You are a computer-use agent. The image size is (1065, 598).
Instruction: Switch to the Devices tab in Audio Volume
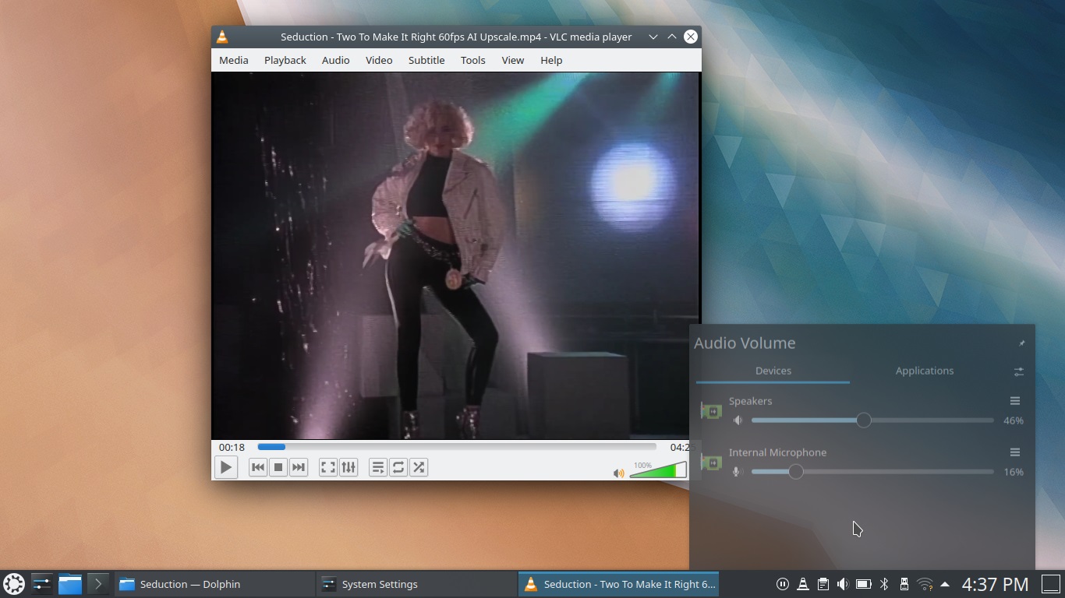(773, 371)
